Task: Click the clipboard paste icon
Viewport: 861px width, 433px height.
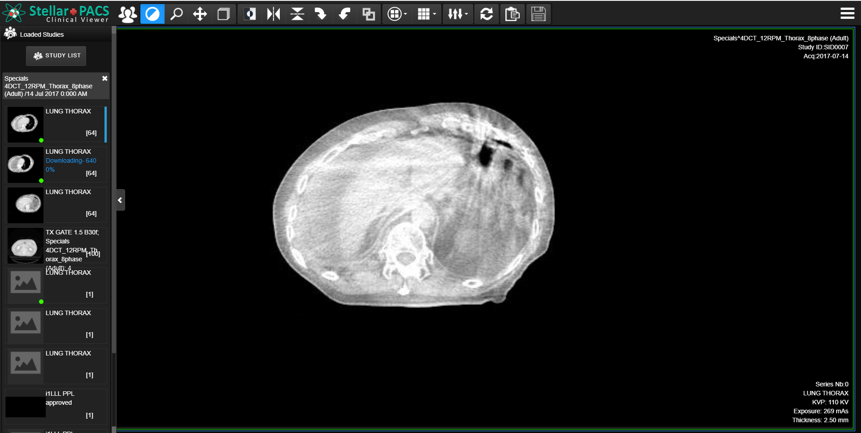Action: tap(512, 14)
